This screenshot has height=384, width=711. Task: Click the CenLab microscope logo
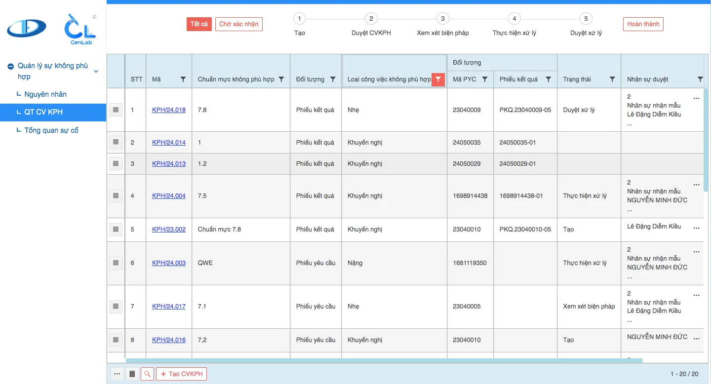(x=80, y=29)
